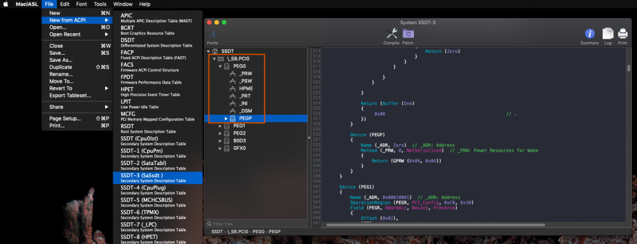The height and width of the screenshot is (244, 637).
Task: Choose New from the File menu
Action: point(77,13)
